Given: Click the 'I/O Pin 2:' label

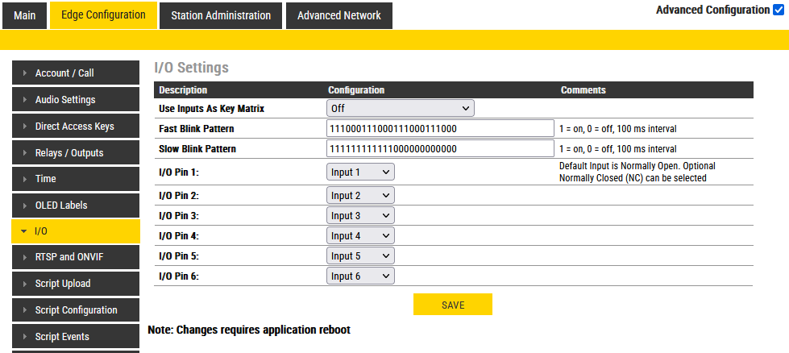Looking at the screenshot, I should click(x=179, y=196).
